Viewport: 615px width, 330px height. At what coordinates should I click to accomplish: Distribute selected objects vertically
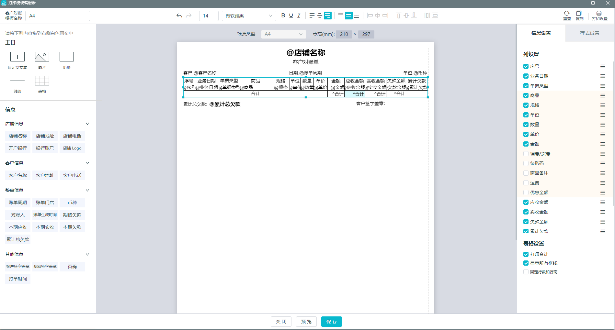(435, 16)
